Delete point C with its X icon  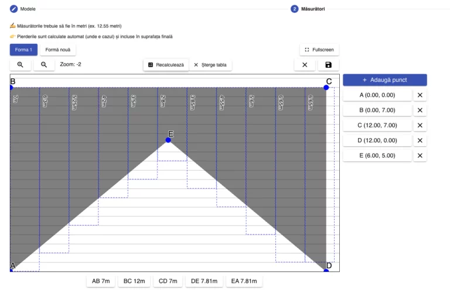(420, 125)
